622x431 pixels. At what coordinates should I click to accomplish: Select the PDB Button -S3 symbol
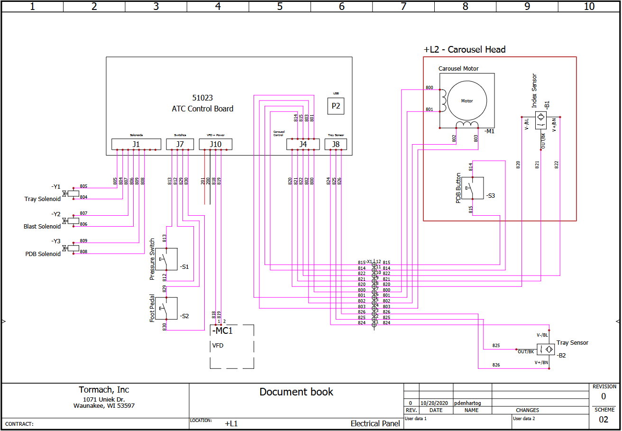tap(473, 188)
